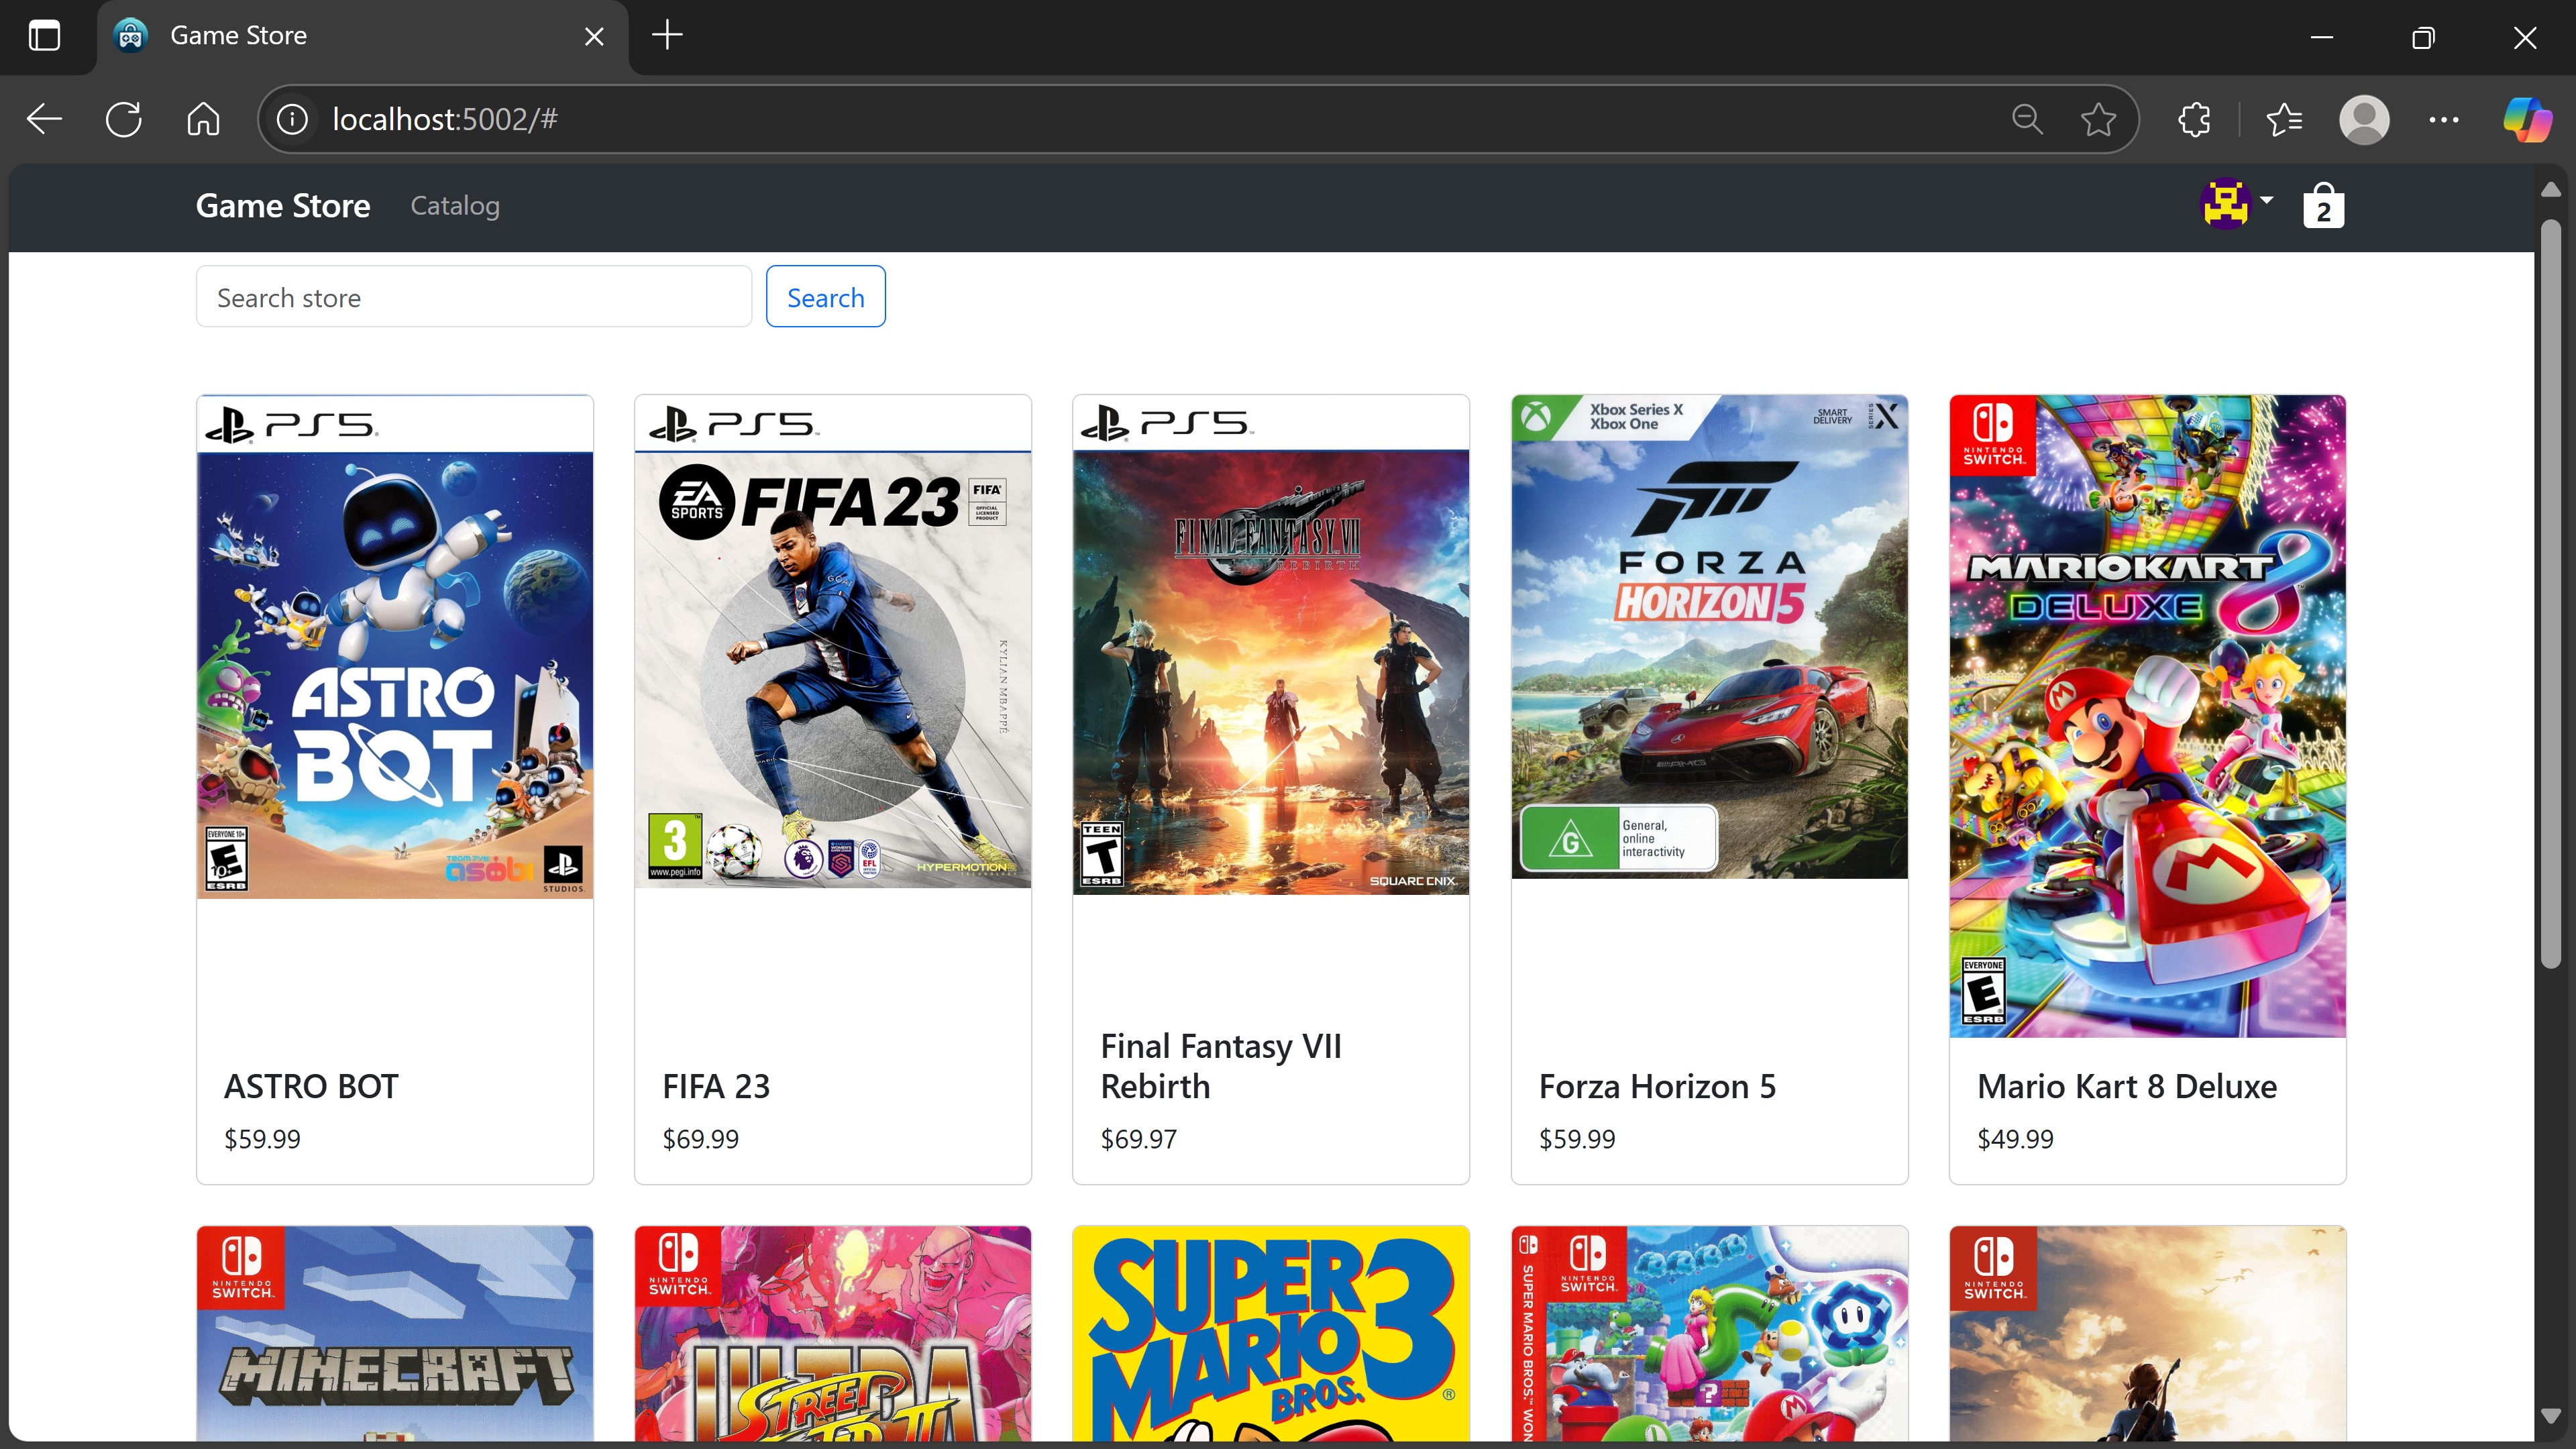Open the tab actions menu icon
The width and height of the screenshot is (2576, 1449).
[x=44, y=37]
